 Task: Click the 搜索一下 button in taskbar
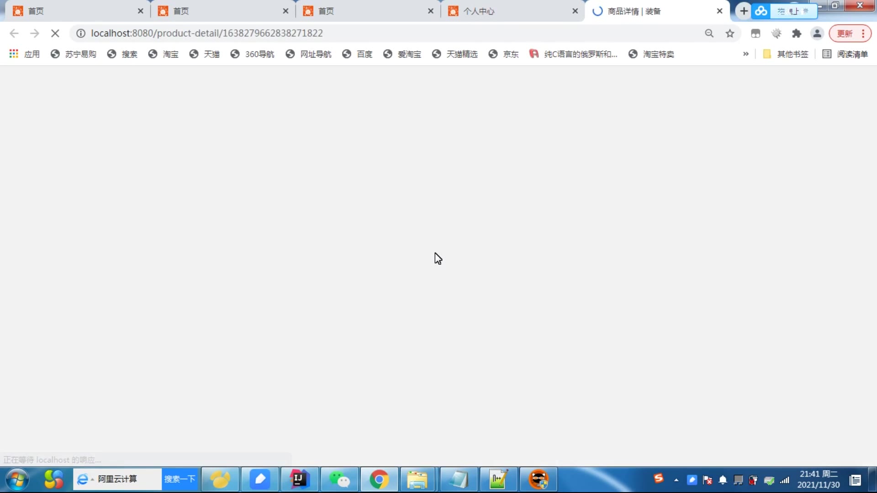click(180, 479)
